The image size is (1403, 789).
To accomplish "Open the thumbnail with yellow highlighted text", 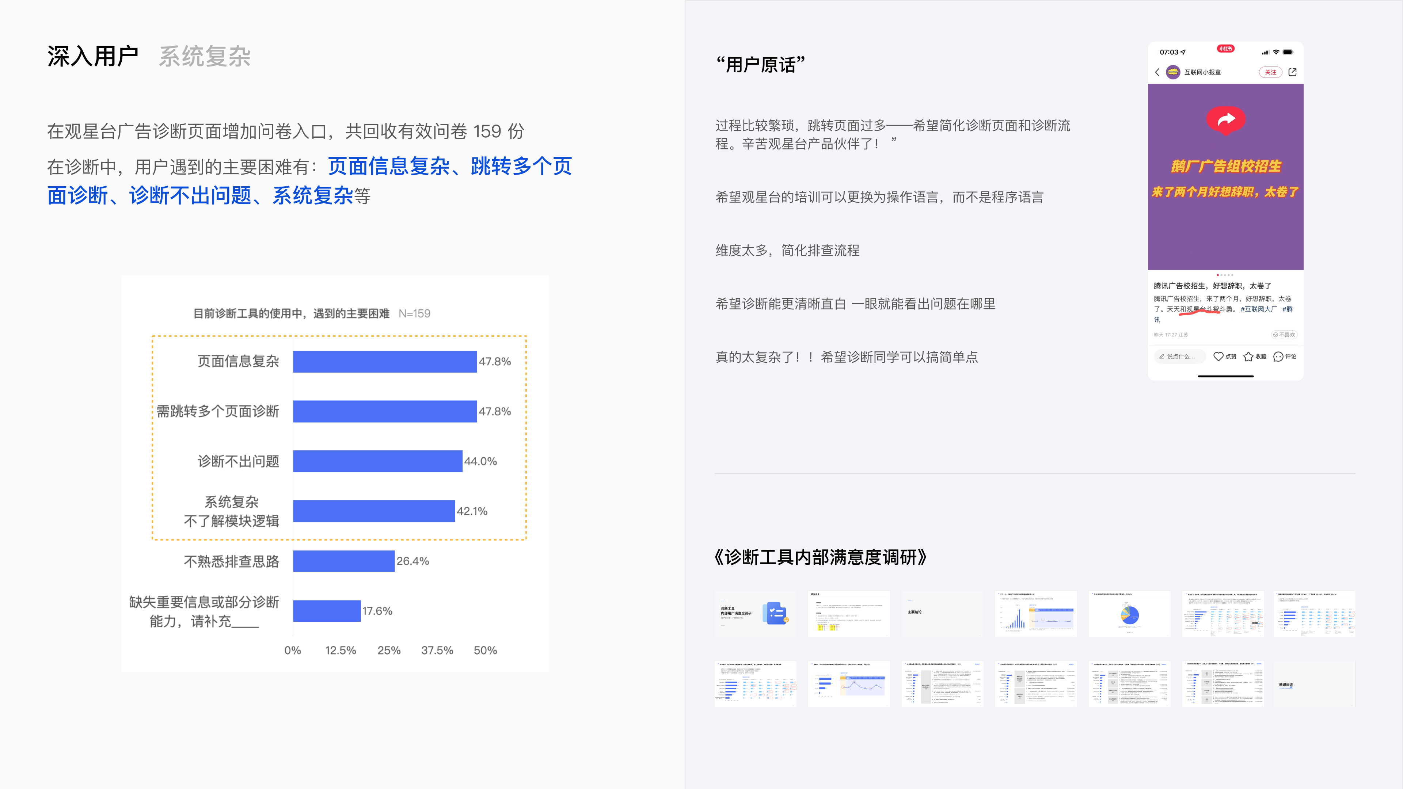I will (849, 614).
